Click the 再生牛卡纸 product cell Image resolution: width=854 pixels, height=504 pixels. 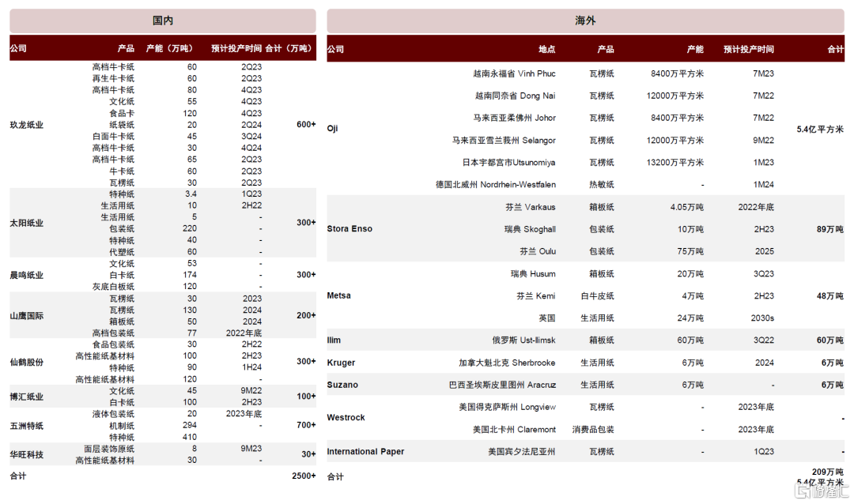pyautogui.click(x=113, y=78)
